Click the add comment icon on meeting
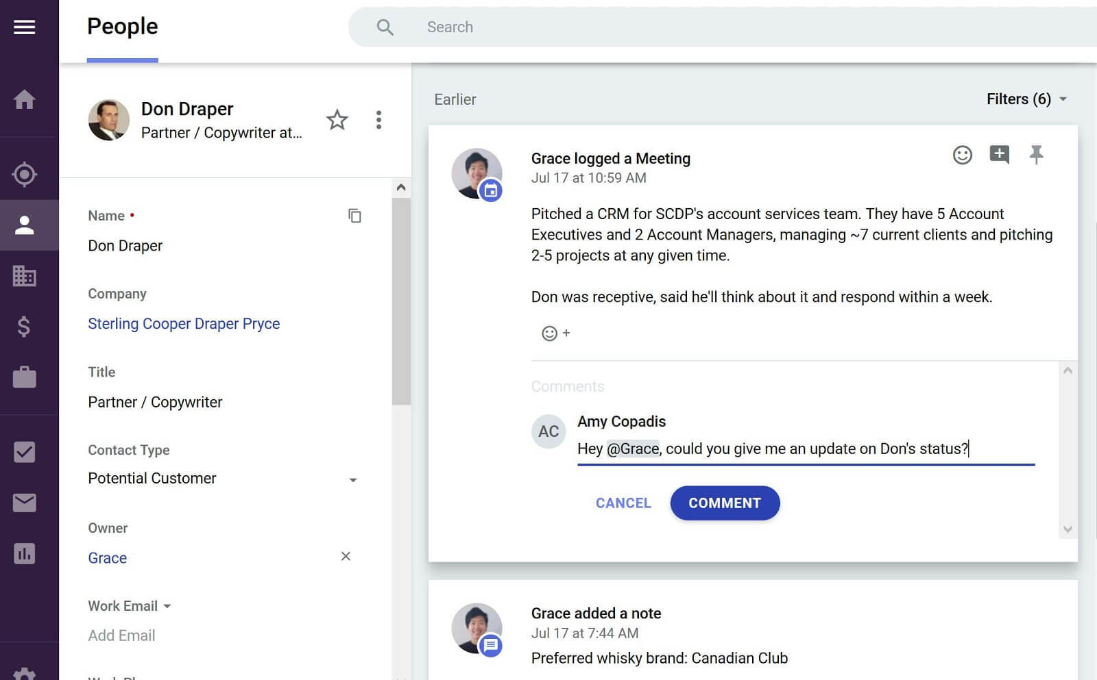The height and width of the screenshot is (680, 1097). coord(1000,155)
